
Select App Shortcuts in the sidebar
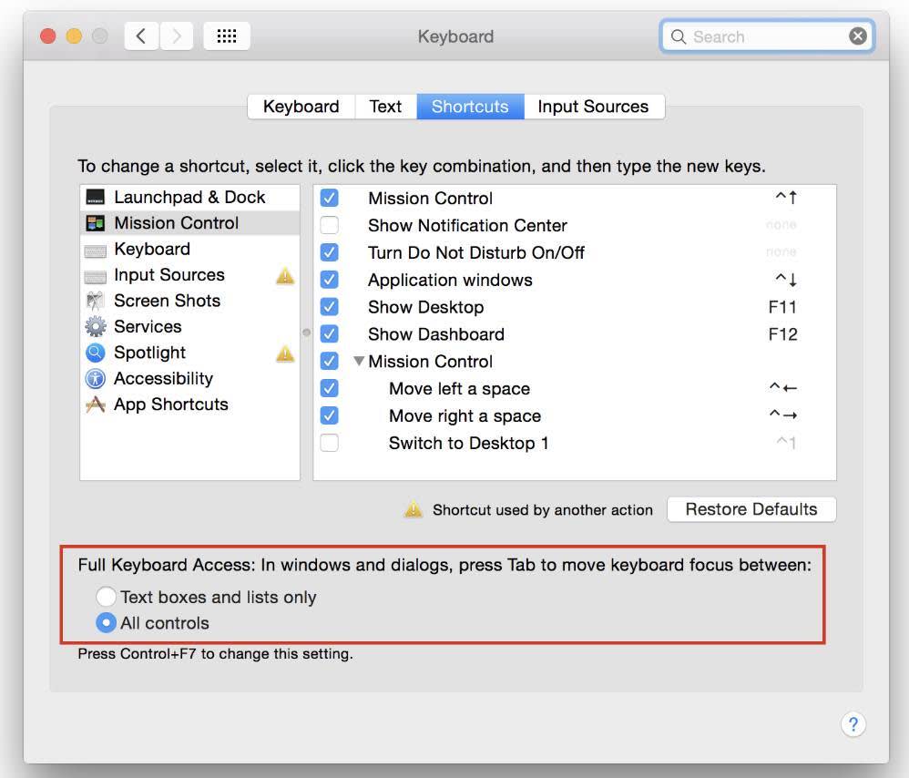tap(169, 404)
